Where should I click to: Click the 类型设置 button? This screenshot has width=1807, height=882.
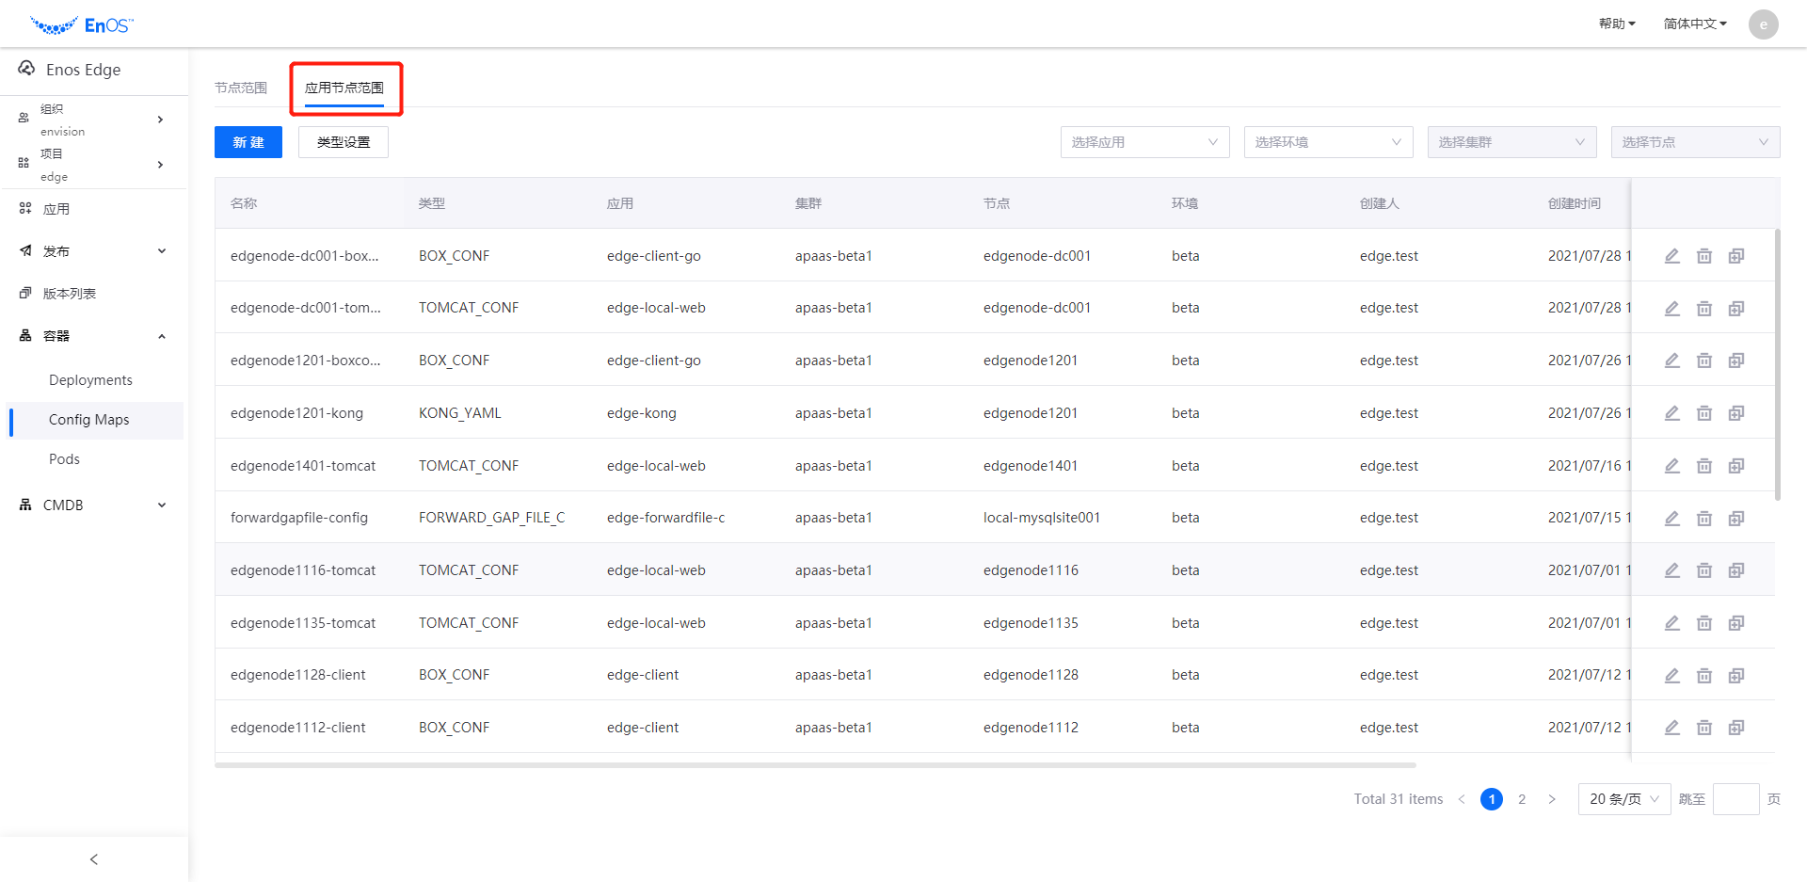pyautogui.click(x=343, y=142)
